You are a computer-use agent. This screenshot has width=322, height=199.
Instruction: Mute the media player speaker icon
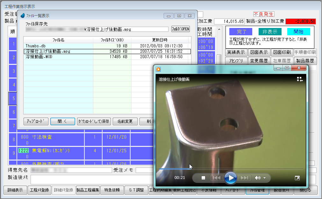pyautogui.click(x=258, y=178)
